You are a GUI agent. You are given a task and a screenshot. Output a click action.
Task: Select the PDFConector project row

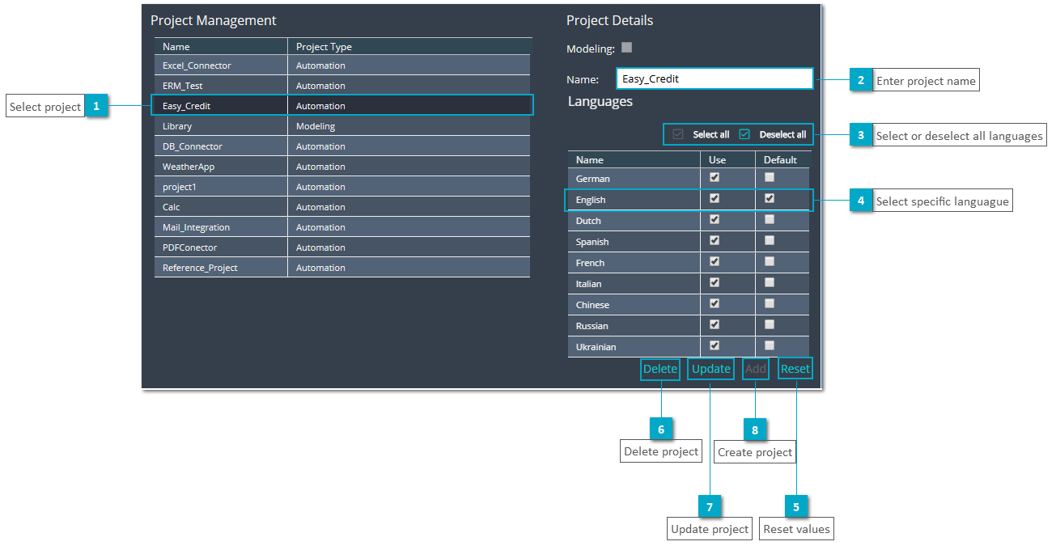[x=342, y=247]
